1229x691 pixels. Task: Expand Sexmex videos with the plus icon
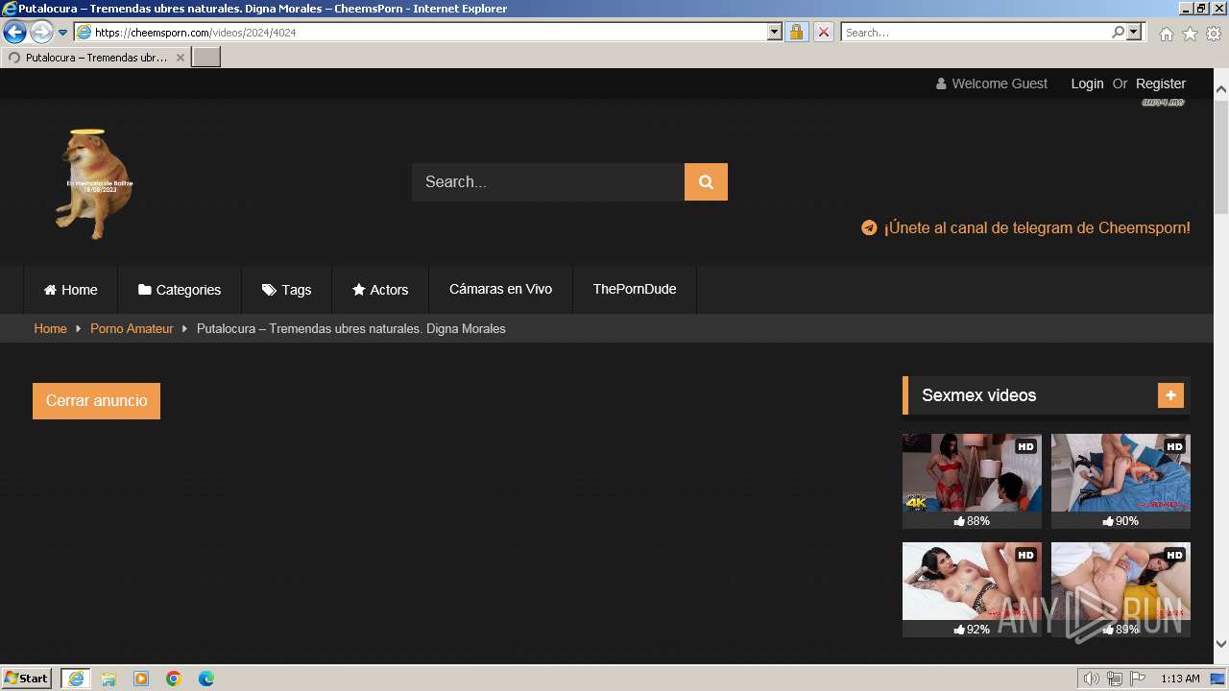[x=1170, y=395]
